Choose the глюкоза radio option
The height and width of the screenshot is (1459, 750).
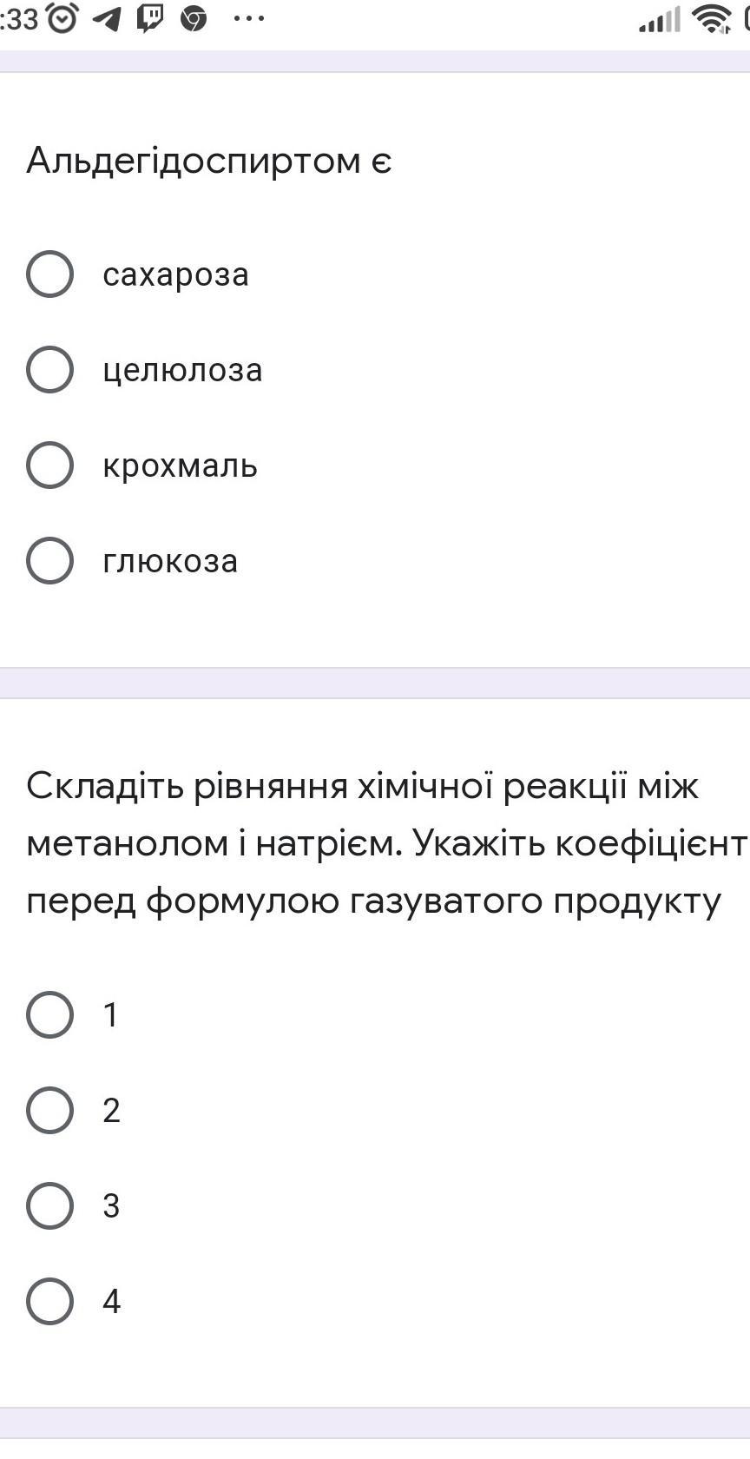(x=50, y=561)
